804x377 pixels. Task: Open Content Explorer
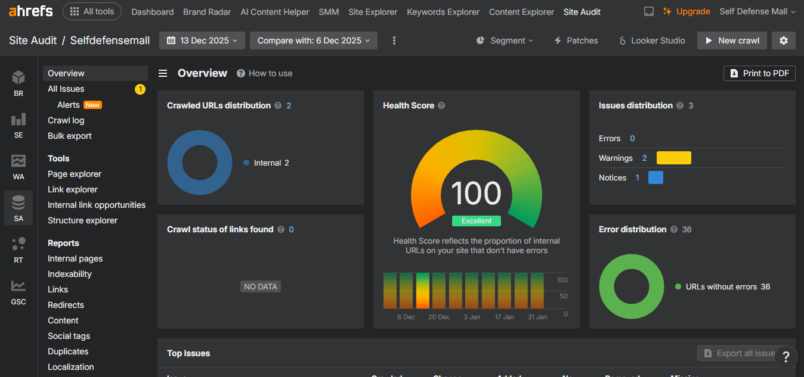[x=521, y=12]
